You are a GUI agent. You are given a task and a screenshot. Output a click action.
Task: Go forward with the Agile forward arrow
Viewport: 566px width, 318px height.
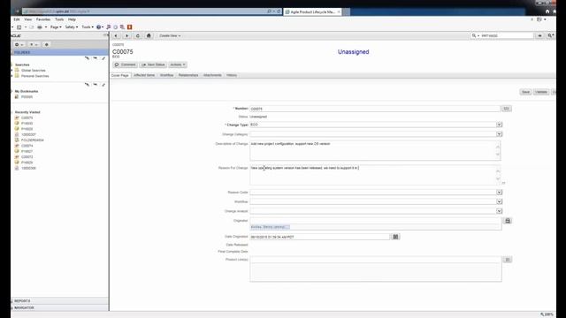point(126,35)
